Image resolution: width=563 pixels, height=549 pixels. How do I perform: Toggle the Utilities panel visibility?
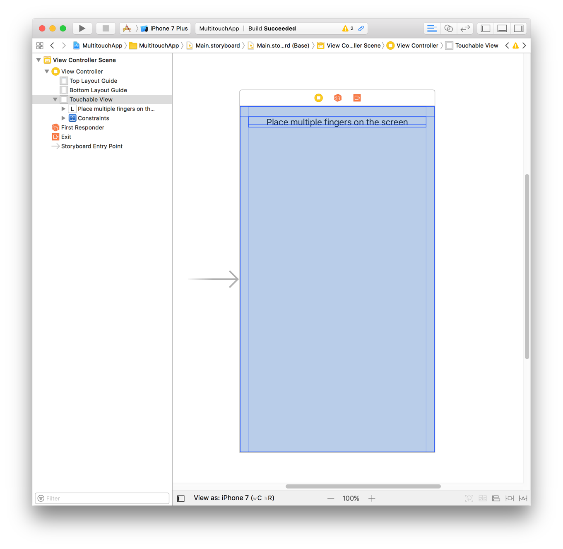(x=519, y=29)
